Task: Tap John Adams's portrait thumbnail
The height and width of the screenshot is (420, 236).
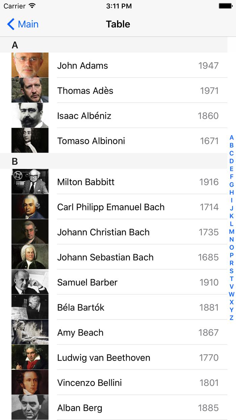Action: (30, 65)
